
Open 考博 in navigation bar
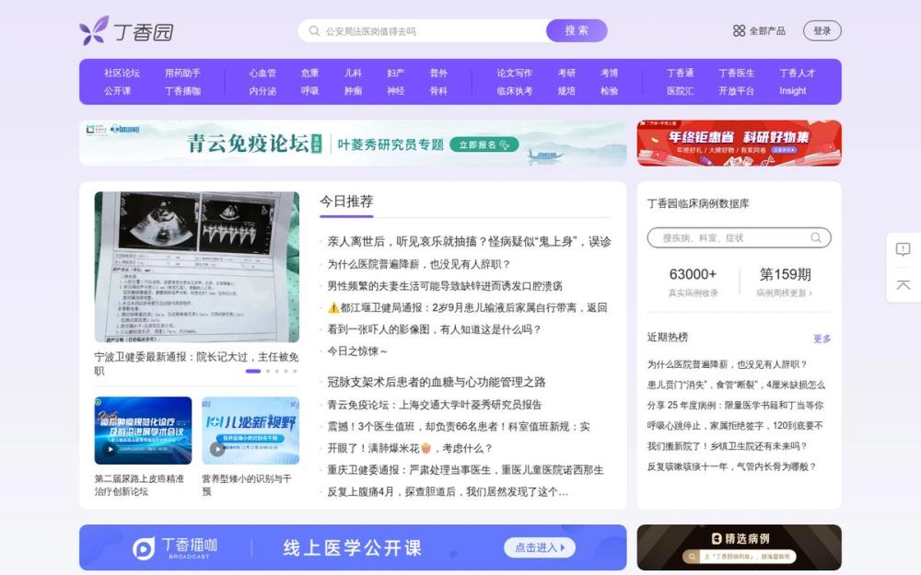pyautogui.click(x=609, y=73)
